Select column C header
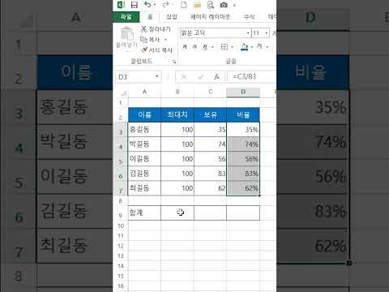This screenshot has width=389, height=292. coord(210,92)
